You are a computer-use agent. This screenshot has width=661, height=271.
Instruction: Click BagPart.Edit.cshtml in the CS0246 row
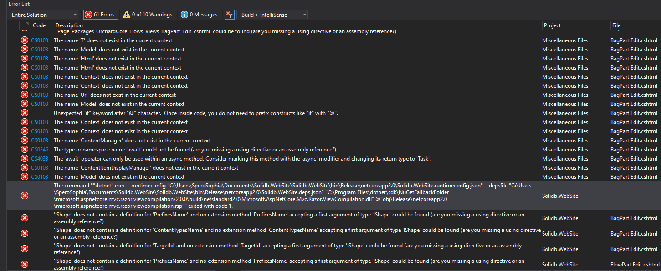pyautogui.click(x=634, y=150)
